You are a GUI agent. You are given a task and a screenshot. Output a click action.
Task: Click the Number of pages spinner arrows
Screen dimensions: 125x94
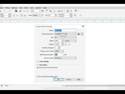59,48
